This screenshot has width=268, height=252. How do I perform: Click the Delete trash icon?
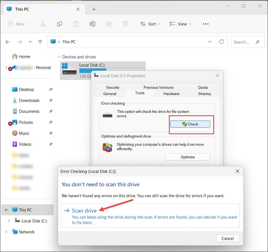(x=125, y=24)
